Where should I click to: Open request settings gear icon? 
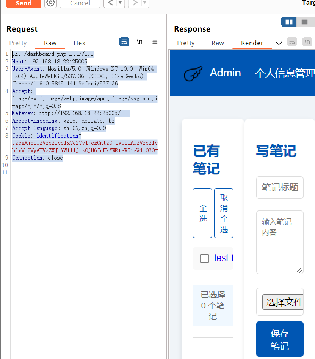(50, 4)
